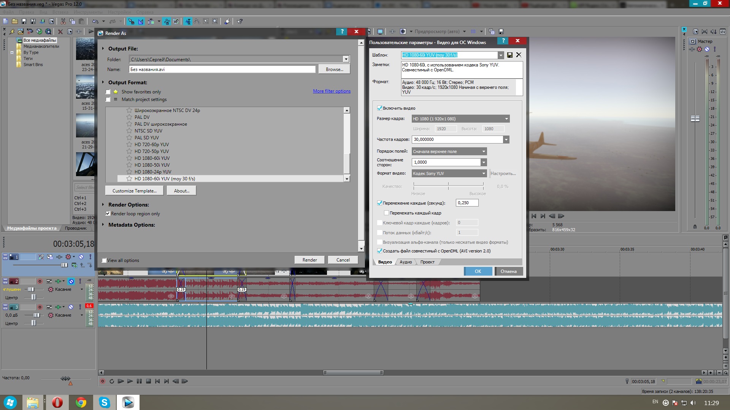The image size is (730, 410).
Task: Collapse the Render Options section
Action: pyautogui.click(x=103, y=205)
